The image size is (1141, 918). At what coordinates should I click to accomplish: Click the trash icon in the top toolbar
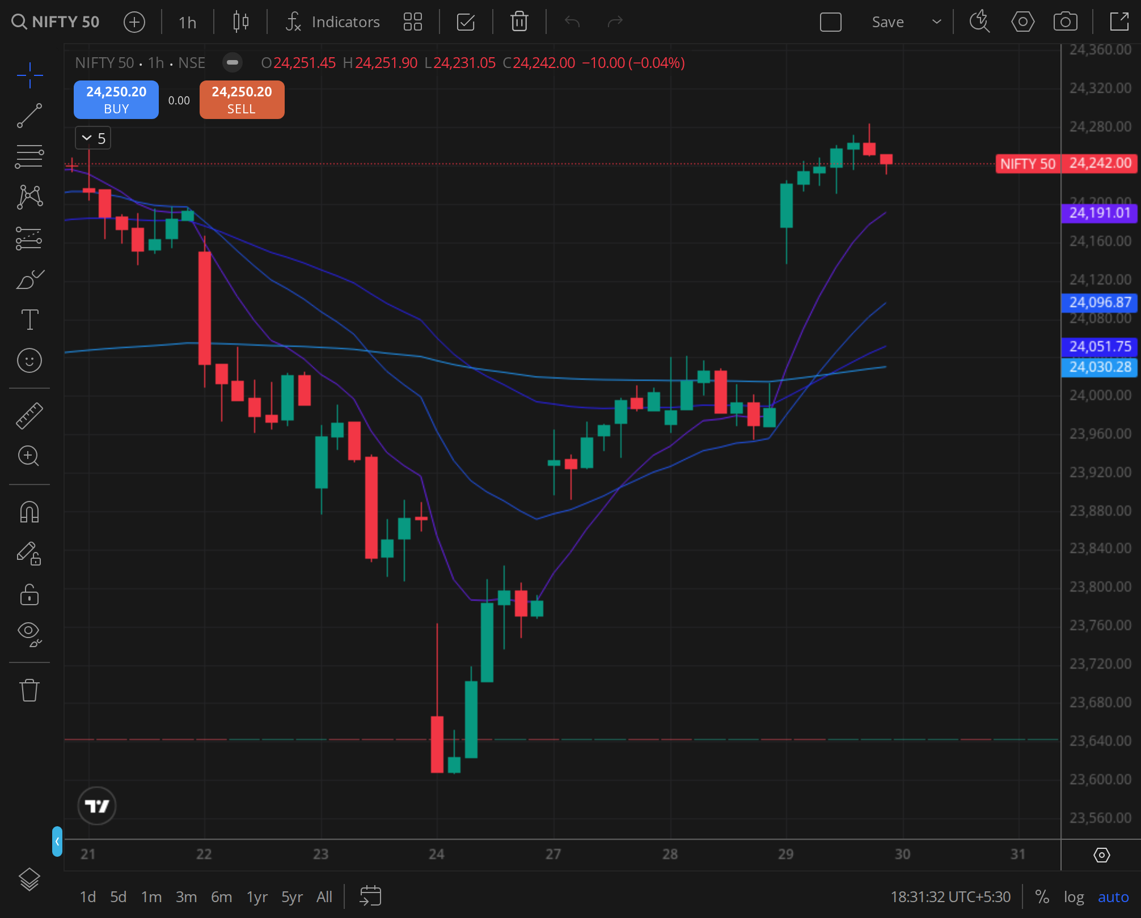click(519, 22)
